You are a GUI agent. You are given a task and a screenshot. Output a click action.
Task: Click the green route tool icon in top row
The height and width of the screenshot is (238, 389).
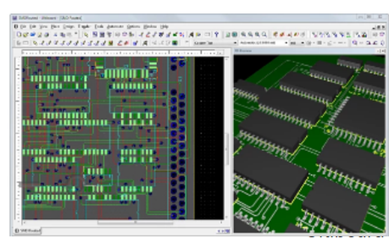tap(175, 35)
